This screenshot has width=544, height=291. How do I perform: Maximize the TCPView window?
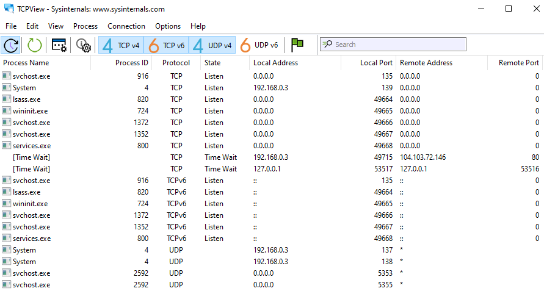pyautogui.click(x=508, y=9)
